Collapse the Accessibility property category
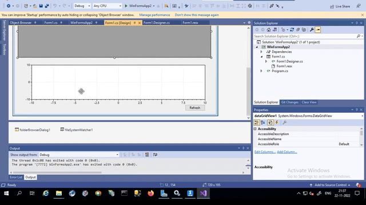Viewport: 366px width, 205px height. pos(255,129)
